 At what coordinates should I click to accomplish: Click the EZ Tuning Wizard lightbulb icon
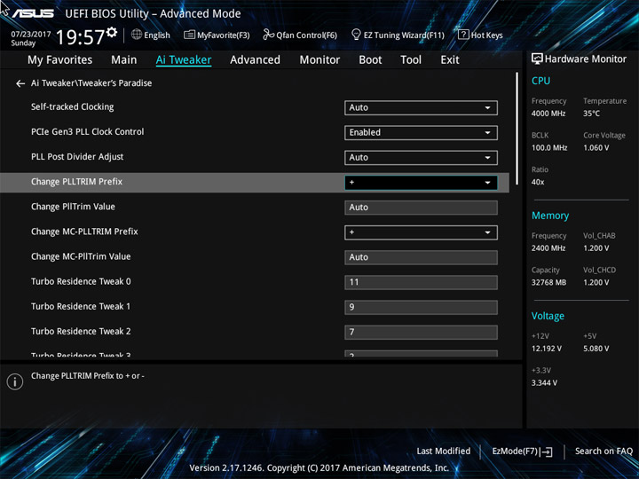click(x=356, y=35)
